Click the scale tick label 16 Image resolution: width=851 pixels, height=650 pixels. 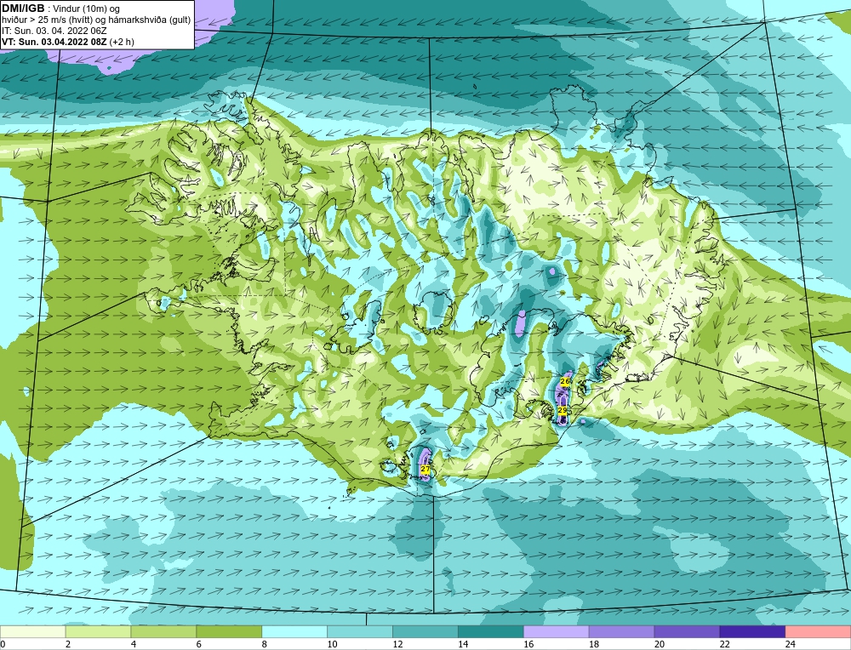[x=528, y=644]
